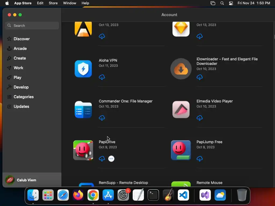This screenshot has width=275, height=206.
Task: Click PapiJump Free title text
Action: point(209,142)
